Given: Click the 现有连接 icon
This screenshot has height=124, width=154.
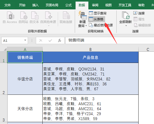Looking at the screenshot, I should 66,15.
